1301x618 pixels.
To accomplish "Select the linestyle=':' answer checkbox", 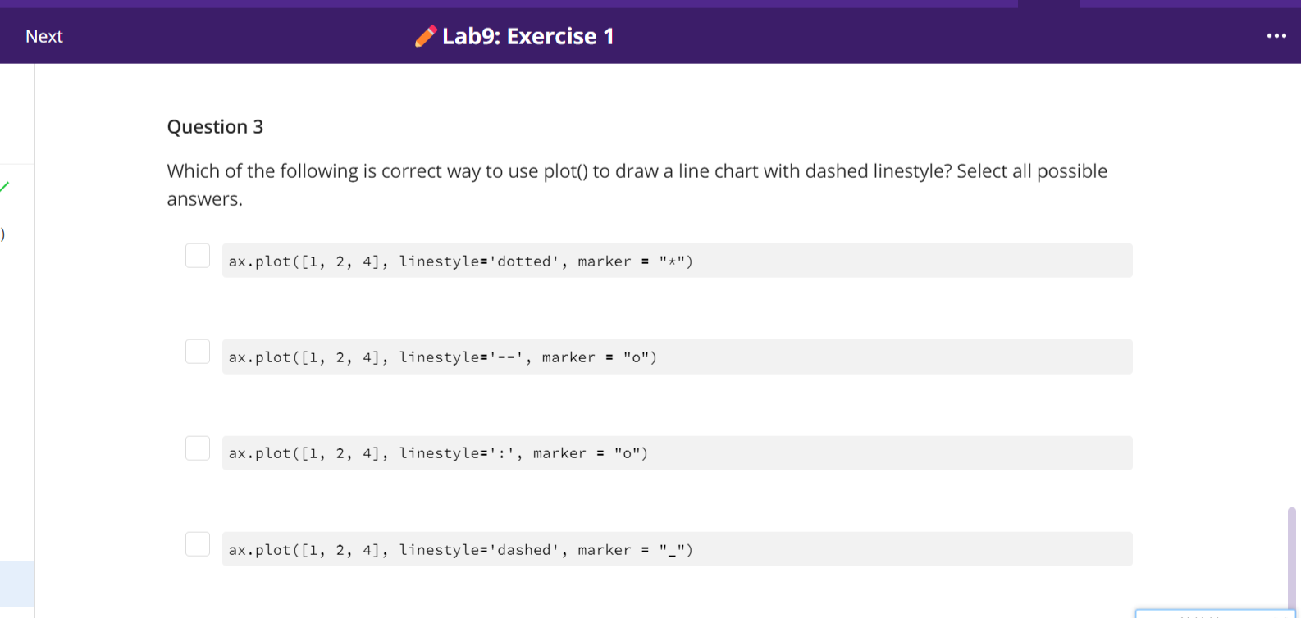I will click(198, 448).
